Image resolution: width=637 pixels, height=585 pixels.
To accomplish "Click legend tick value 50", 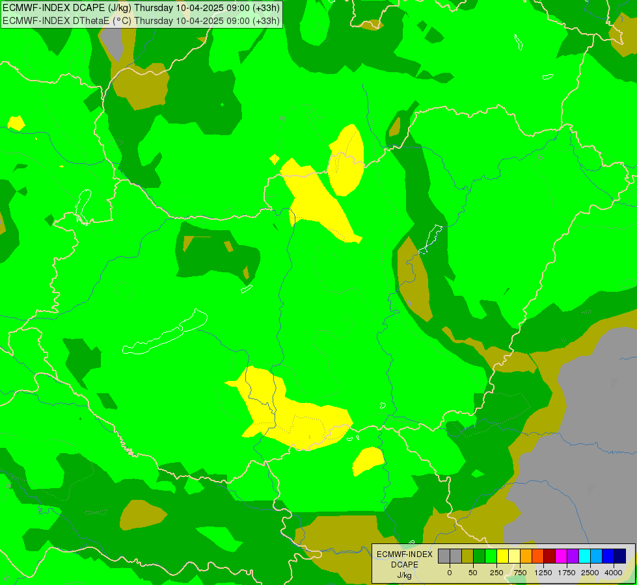I will pyautogui.click(x=473, y=573).
